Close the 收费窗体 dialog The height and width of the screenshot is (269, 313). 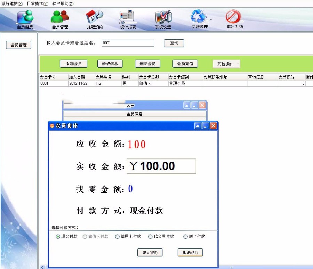point(214,126)
